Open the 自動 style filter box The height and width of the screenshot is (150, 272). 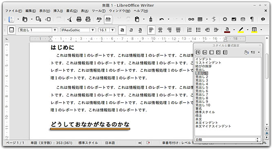click(x=228, y=139)
